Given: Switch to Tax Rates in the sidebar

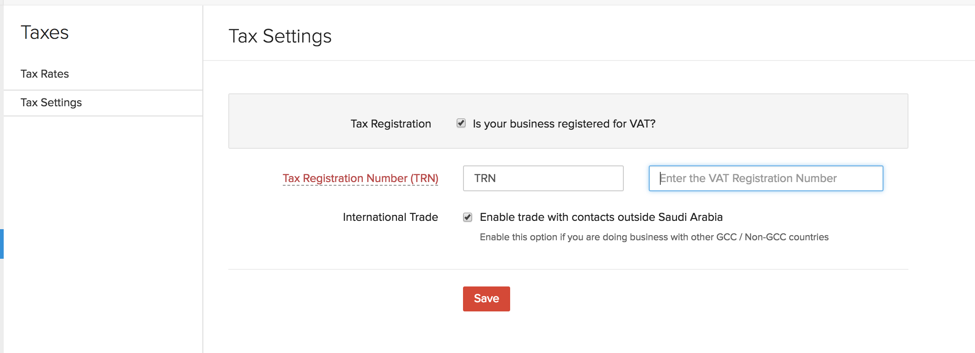Looking at the screenshot, I should pos(44,73).
